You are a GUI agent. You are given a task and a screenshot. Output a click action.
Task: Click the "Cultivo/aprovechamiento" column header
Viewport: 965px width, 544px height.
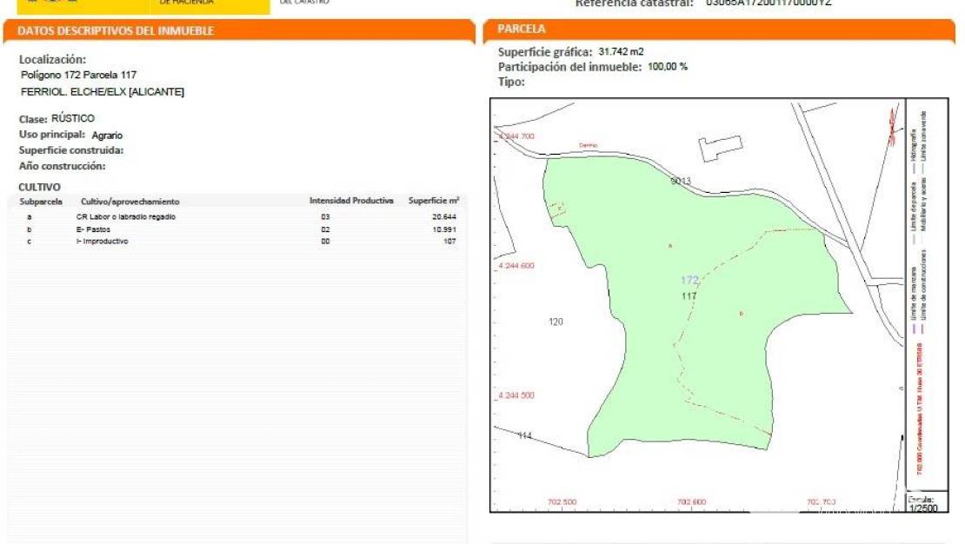(x=130, y=202)
